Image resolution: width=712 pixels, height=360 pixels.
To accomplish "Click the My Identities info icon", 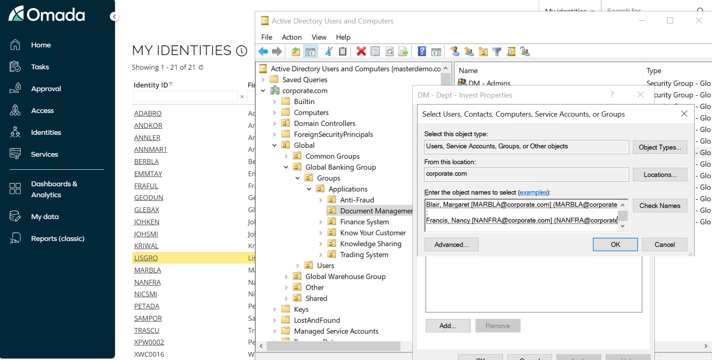I will [x=242, y=51].
